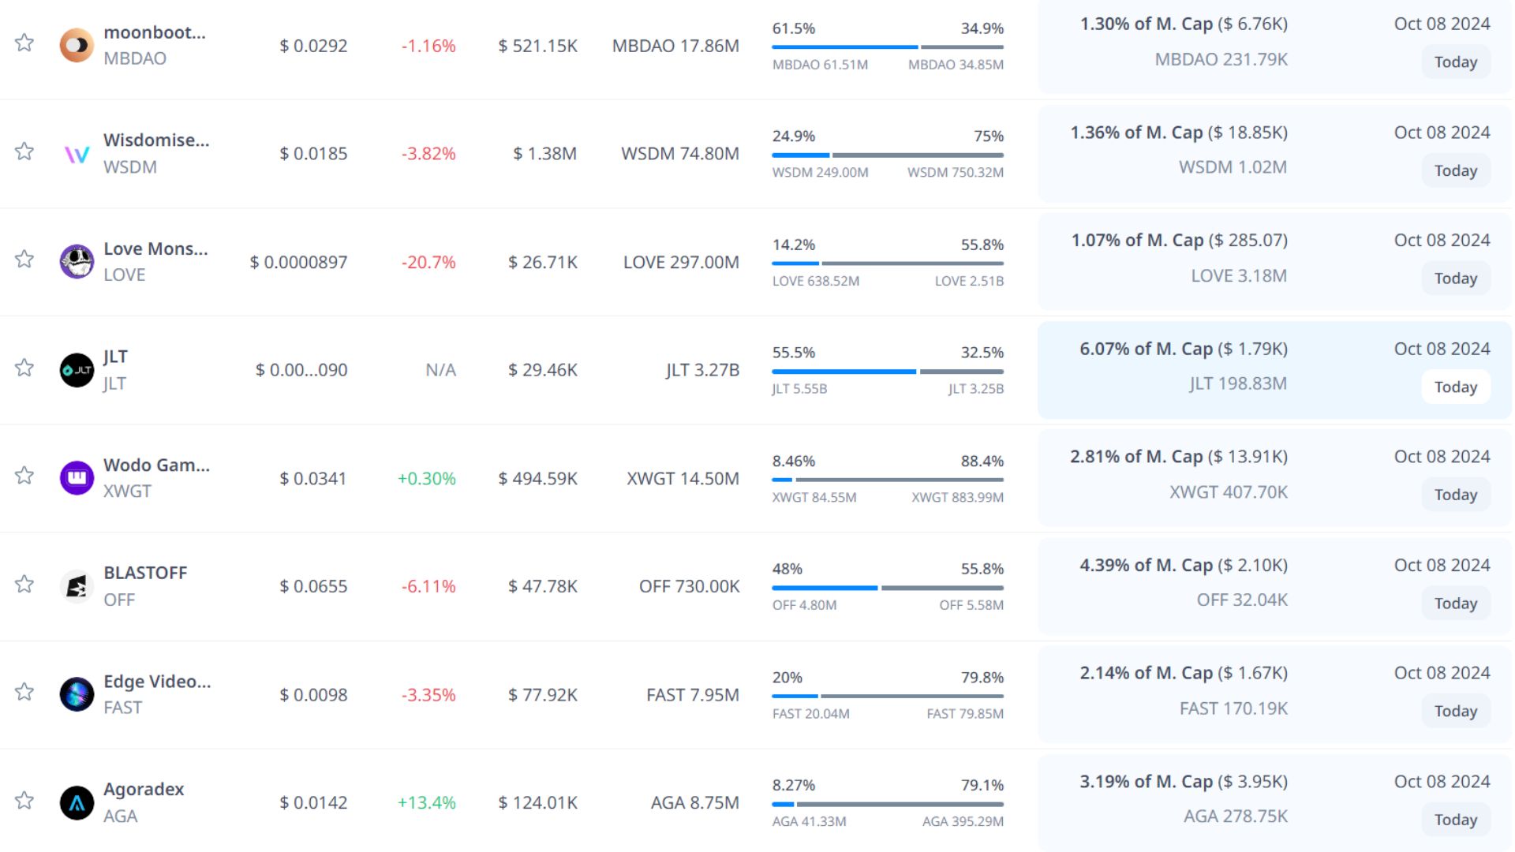Click the BLASTOFF OFF token logo

coord(77,586)
